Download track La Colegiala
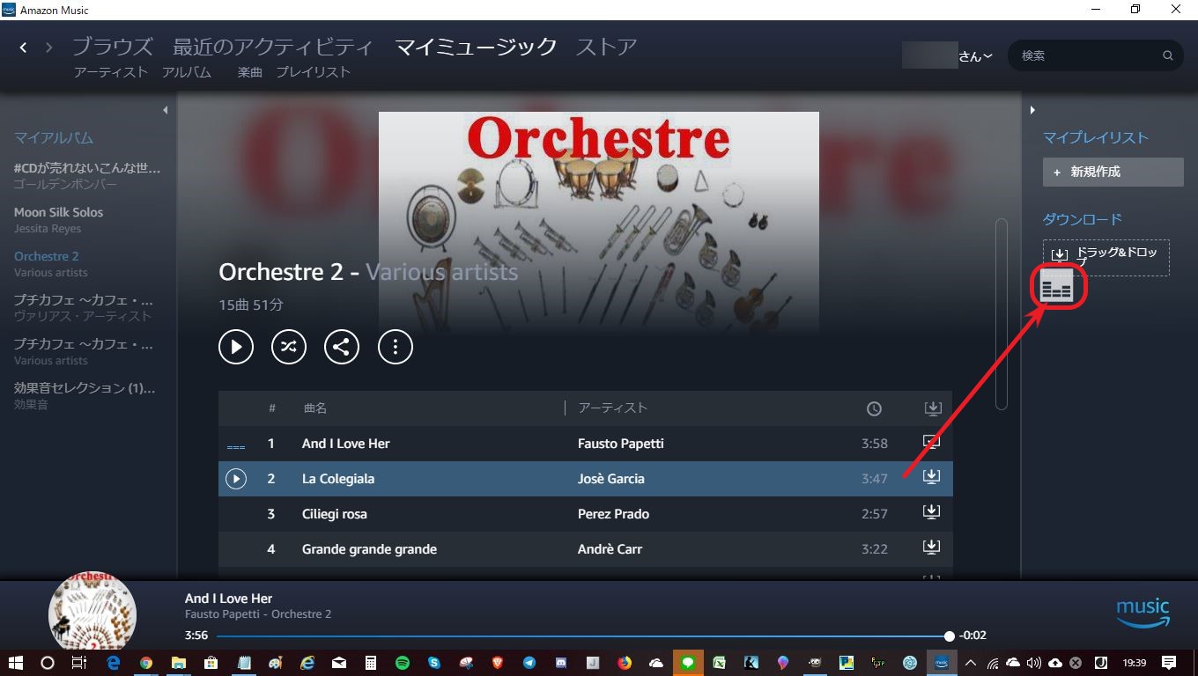The height and width of the screenshot is (676, 1198). coord(931,477)
